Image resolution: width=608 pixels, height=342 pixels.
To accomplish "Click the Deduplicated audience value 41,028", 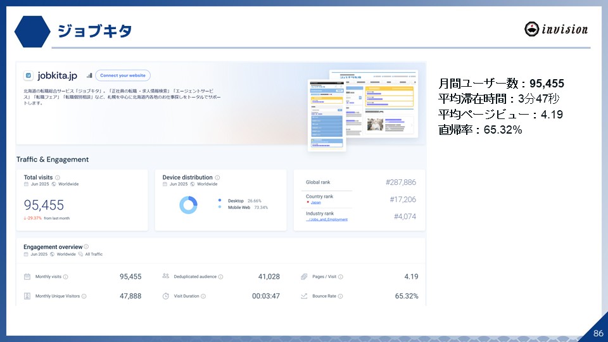I will tap(269, 277).
